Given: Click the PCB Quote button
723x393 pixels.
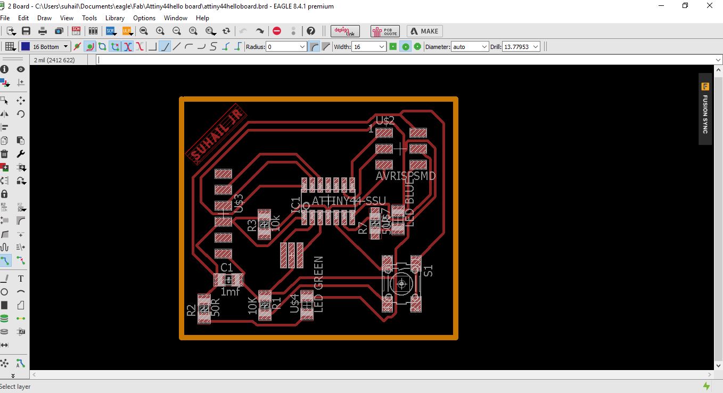Looking at the screenshot, I should pyautogui.click(x=384, y=31).
